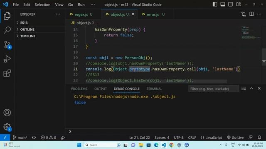
Task: Select the DEBUG CONSOLE tab
Action: 126,89
